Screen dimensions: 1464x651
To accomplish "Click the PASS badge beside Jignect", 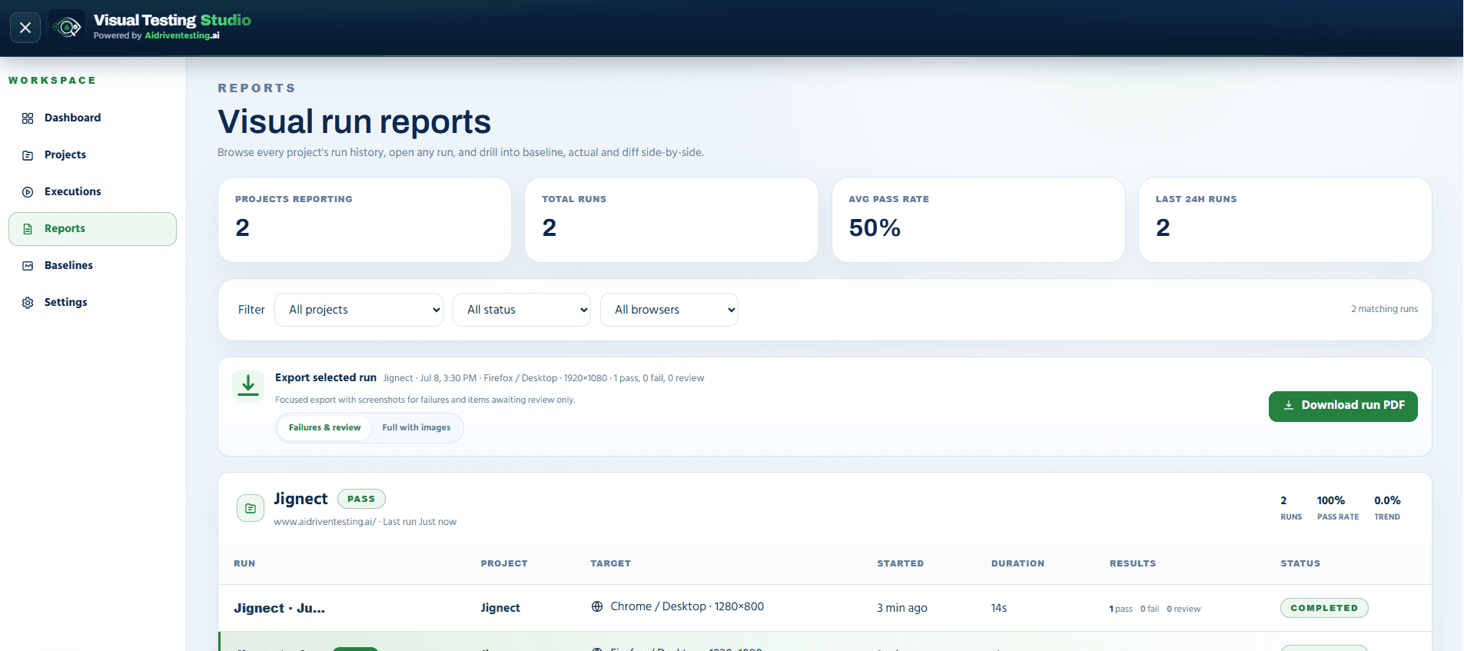I will (x=361, y=499).
